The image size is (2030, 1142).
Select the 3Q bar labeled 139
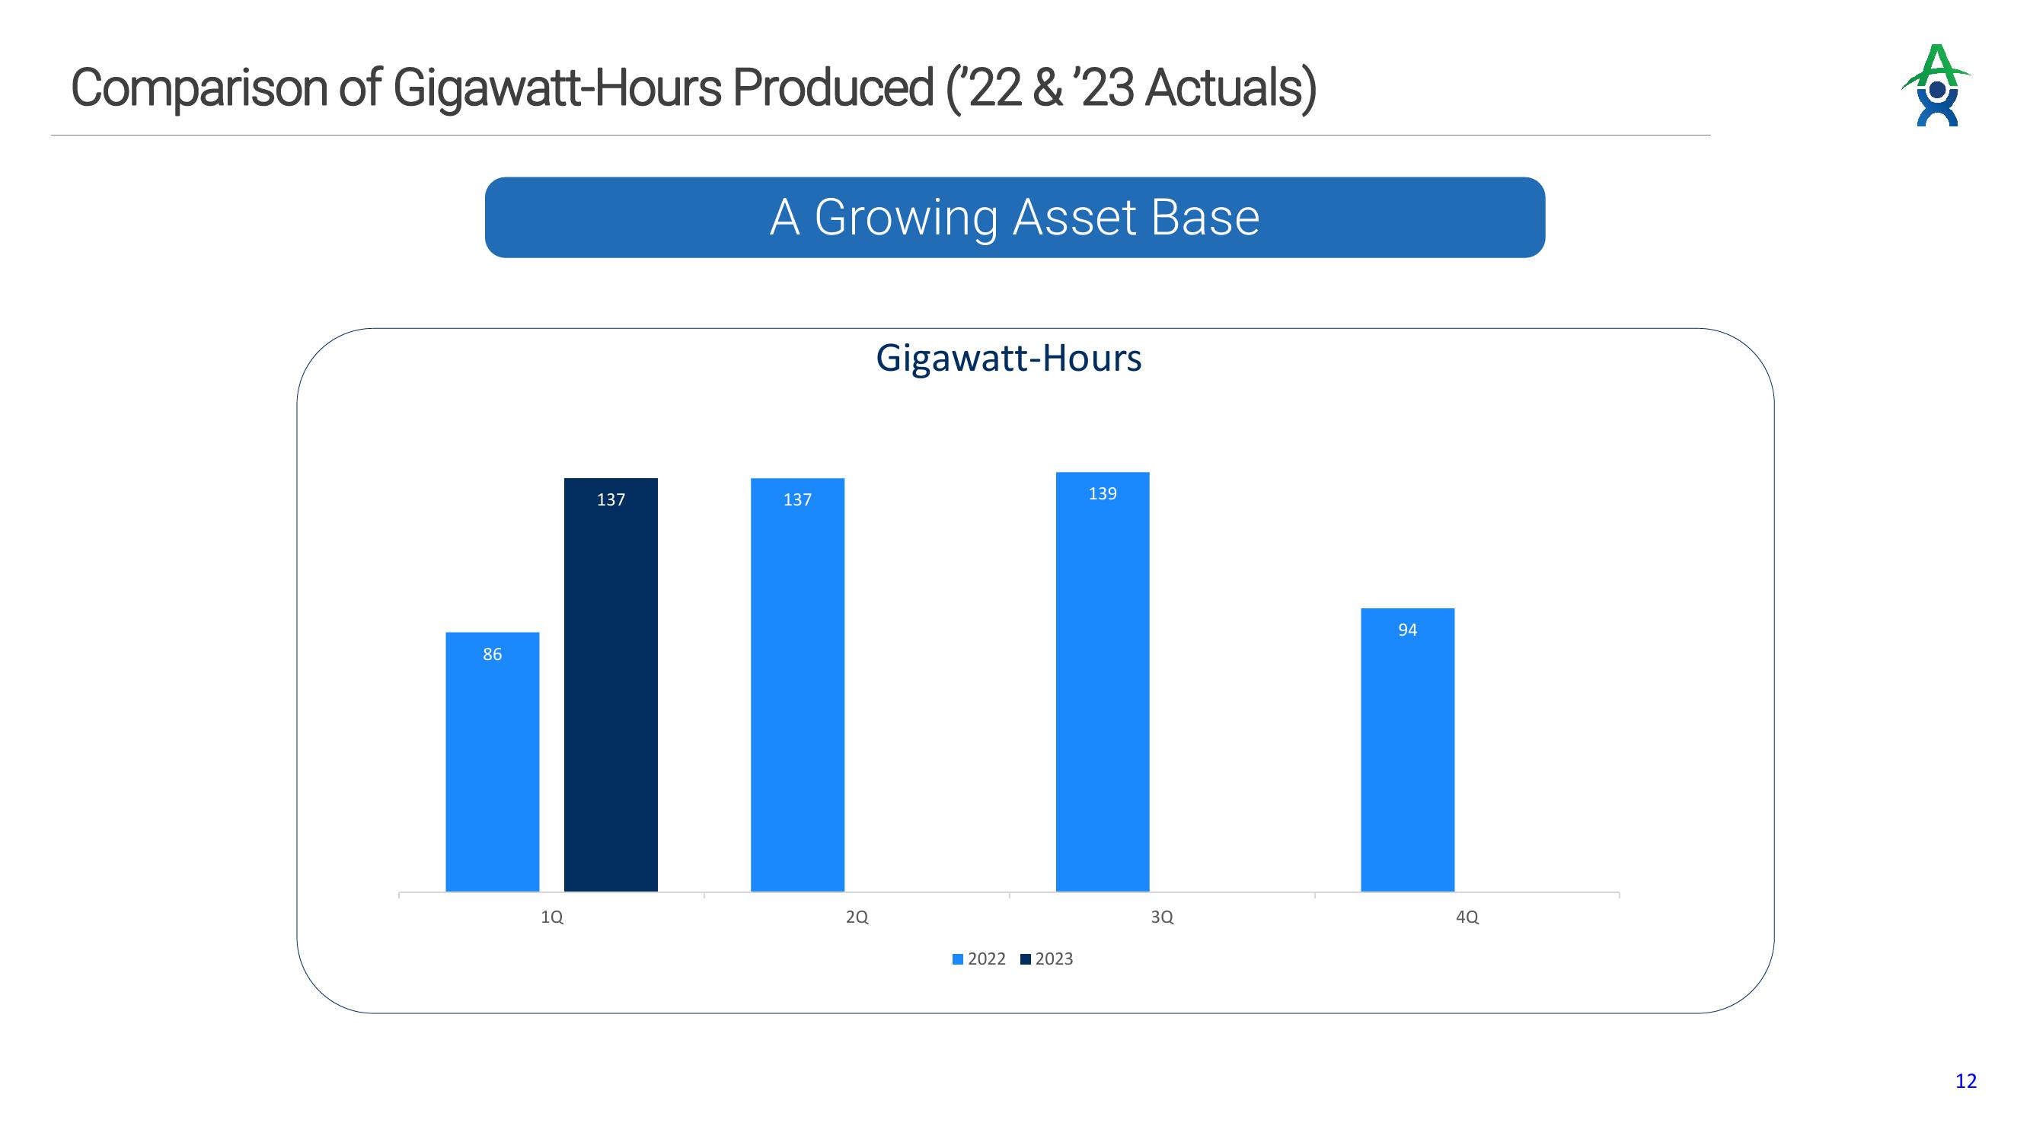[1103, 681]
